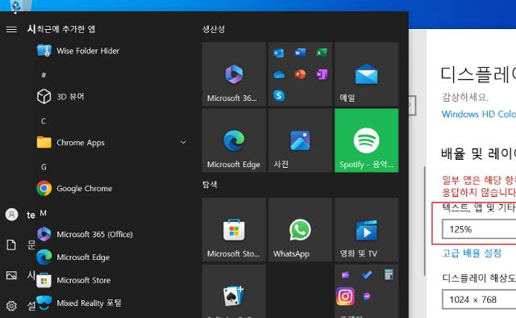Click the Settings window vertical scrollbar
Viewport: 516px width, 318px height.
425,221
